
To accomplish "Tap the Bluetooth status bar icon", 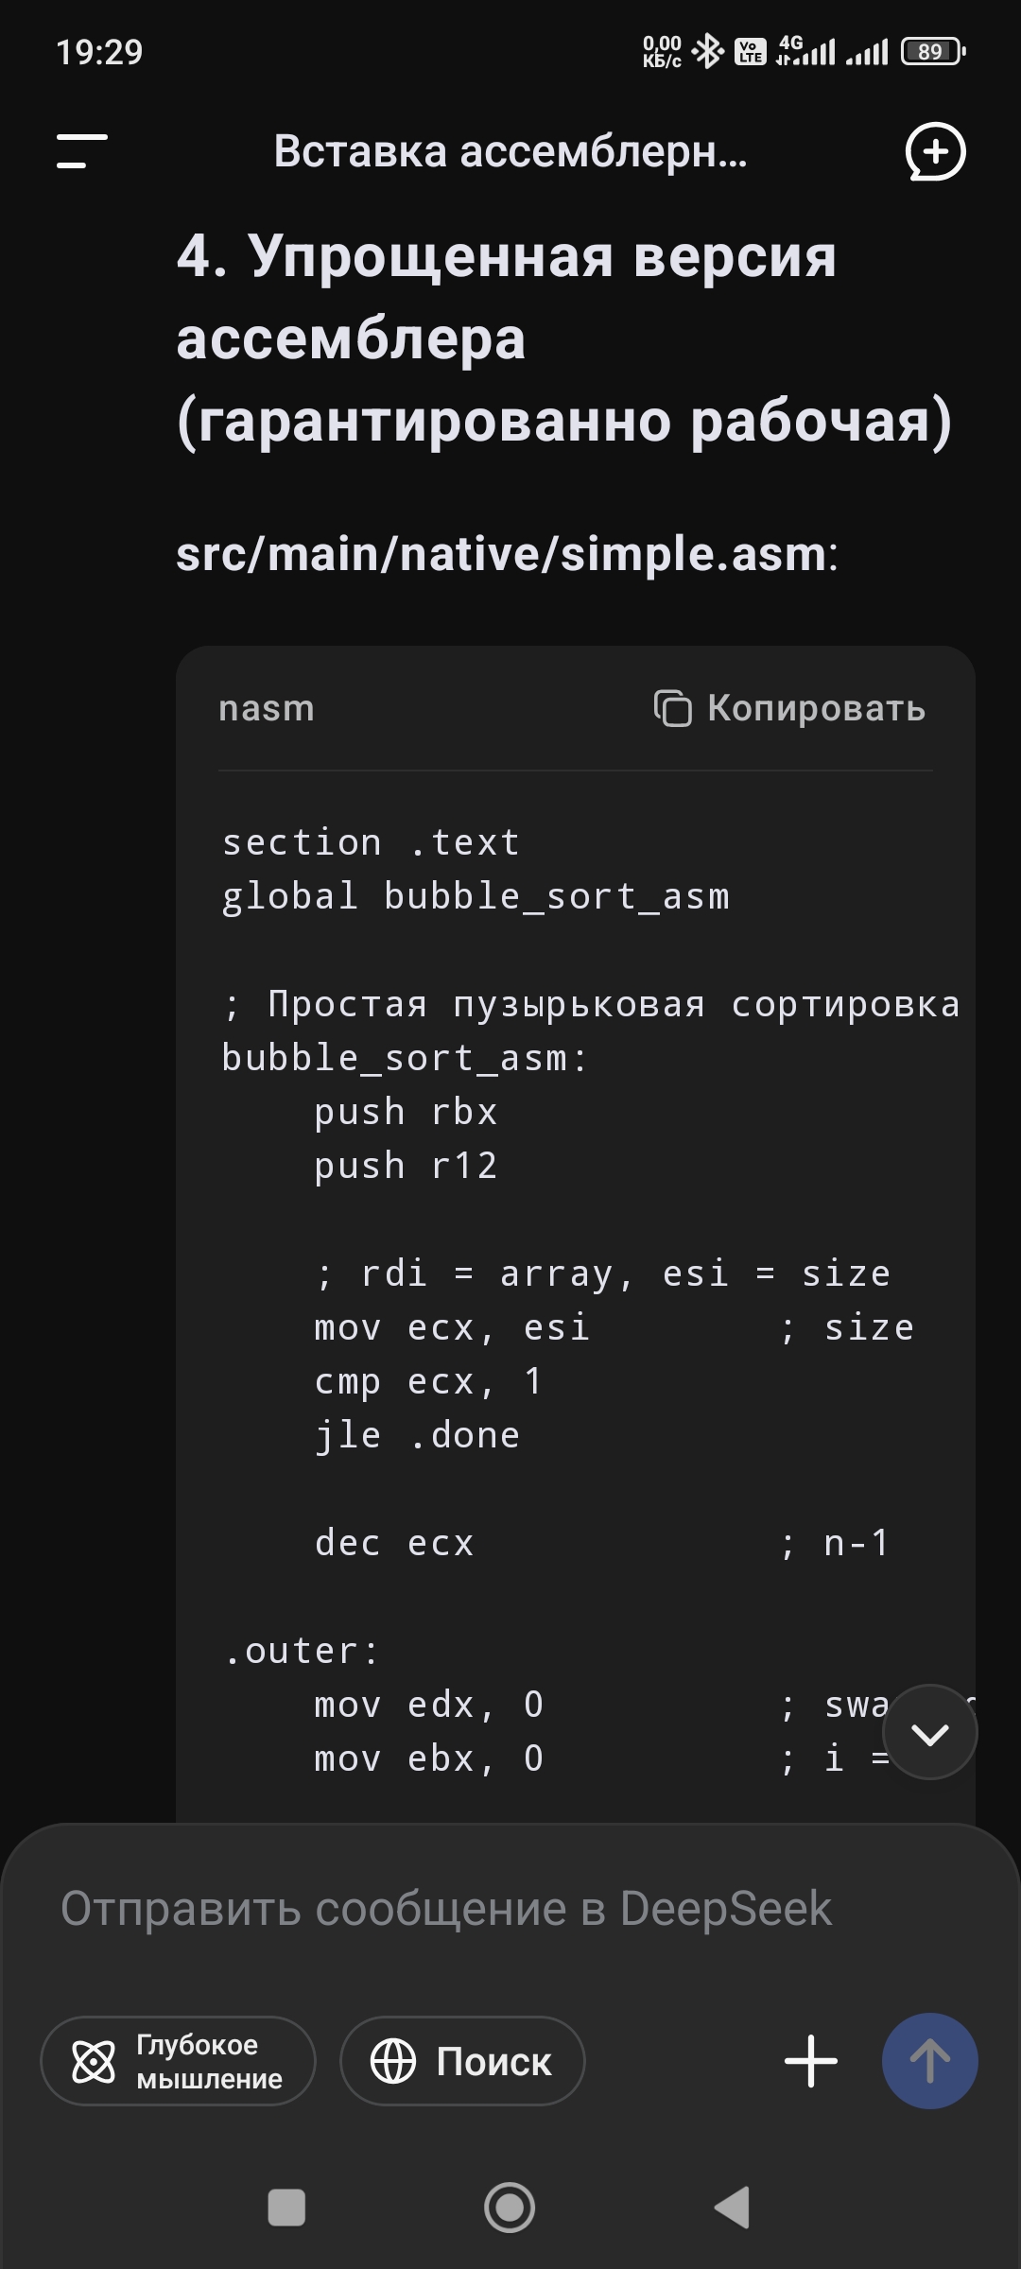I will (x=707, y=51).
